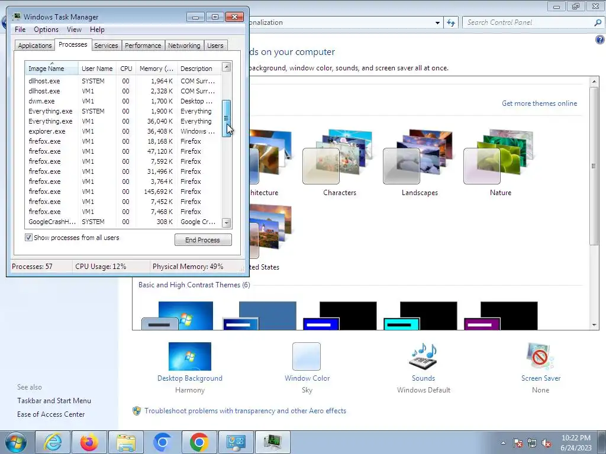Sort processes by User Name column
Viewport: 606px width, 454px height.
click(97, 69)
